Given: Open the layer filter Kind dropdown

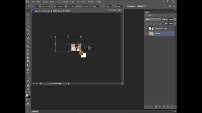Looking at the screenshot, I should tap(150, 15).
